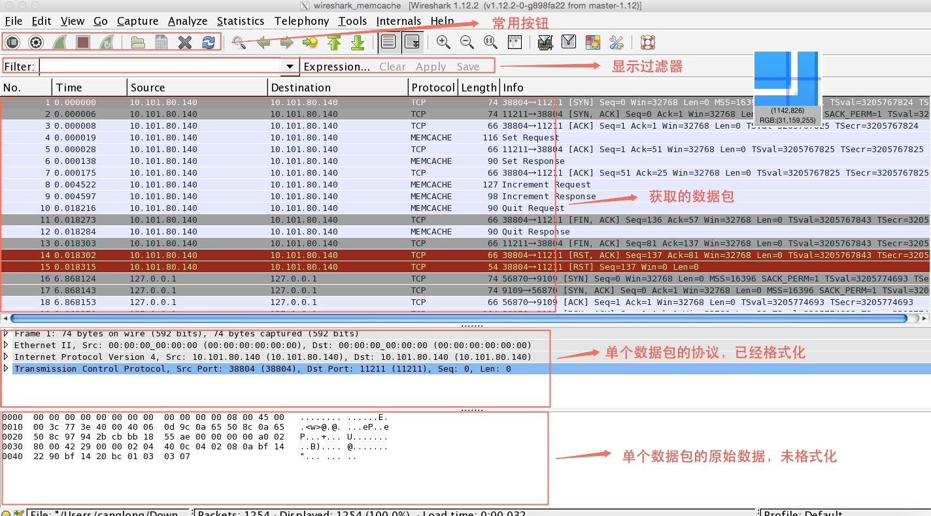Open the Telephony menu
The height and width of the screenshot is (516, 931).
[x=301, y=20]
